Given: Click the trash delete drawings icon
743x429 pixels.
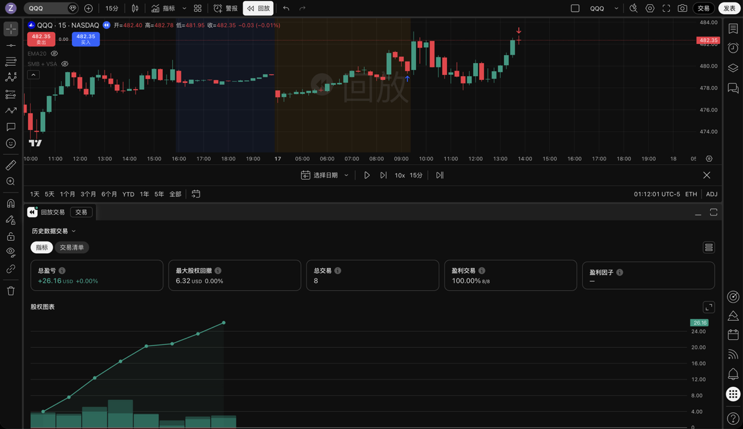Looking at the screenshot, I should coord(11,291).
